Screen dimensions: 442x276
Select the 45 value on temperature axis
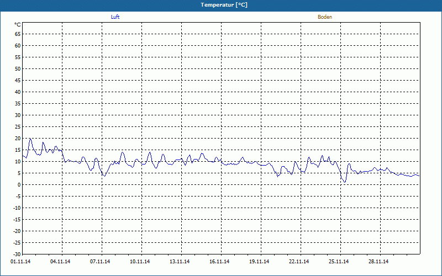tap(18, 81)
